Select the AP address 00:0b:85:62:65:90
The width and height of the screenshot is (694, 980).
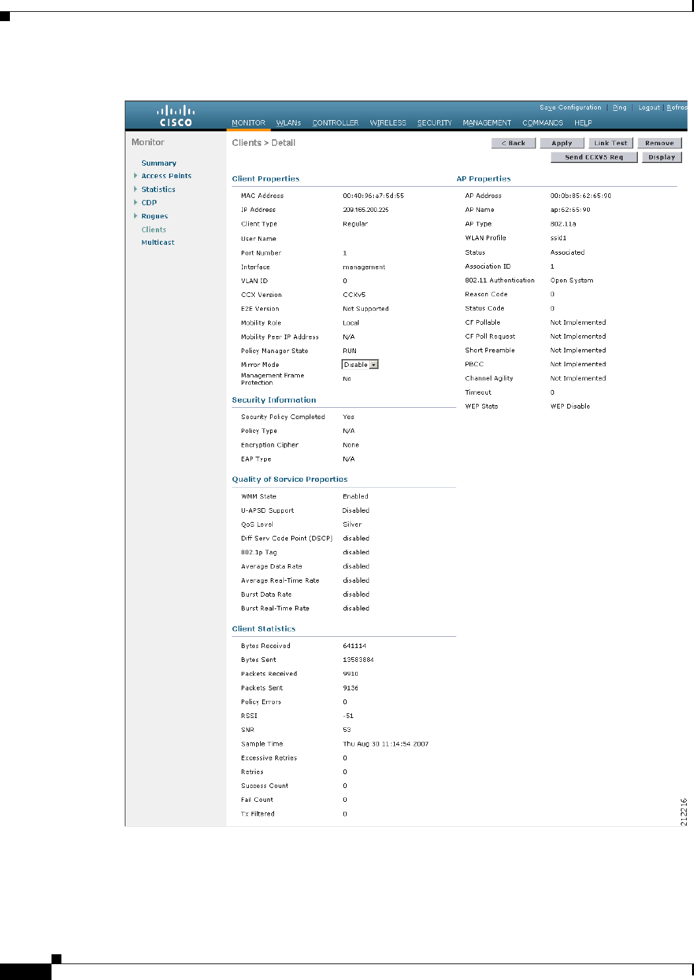581,196
